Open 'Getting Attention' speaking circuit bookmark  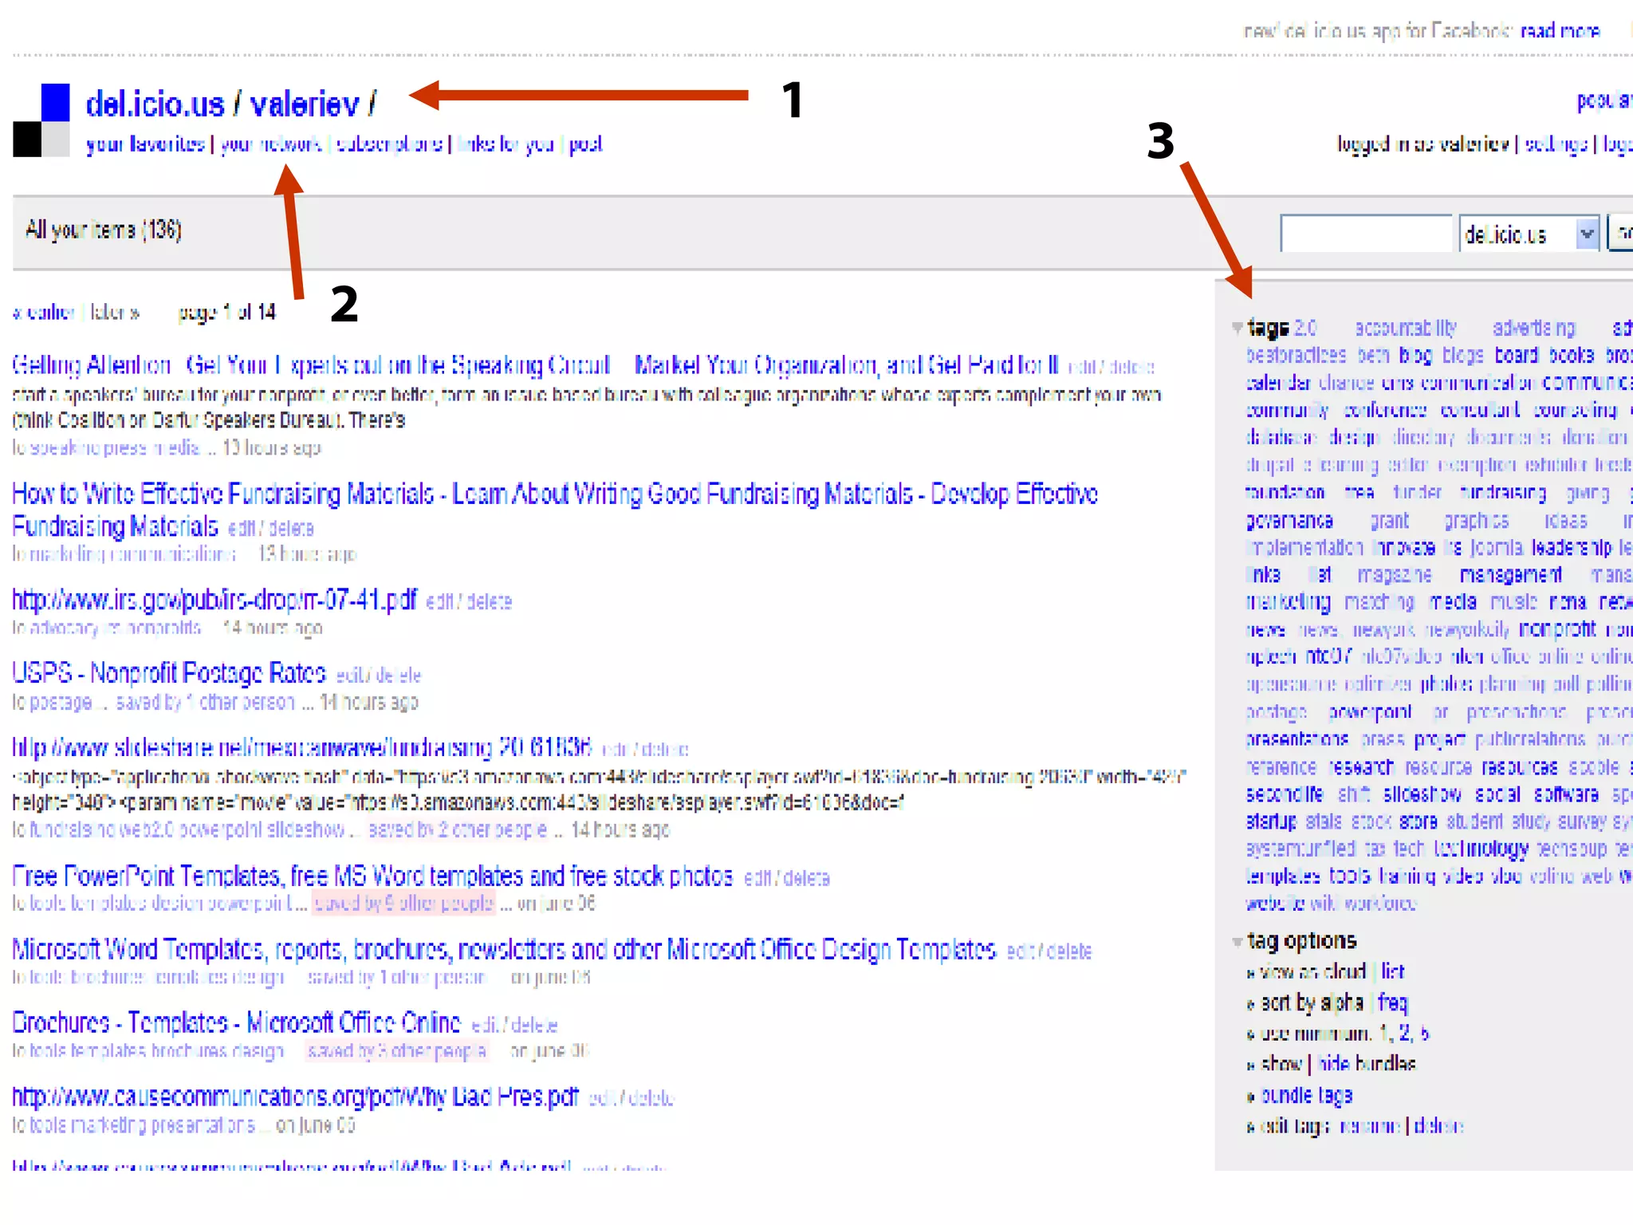coord(535,365)
